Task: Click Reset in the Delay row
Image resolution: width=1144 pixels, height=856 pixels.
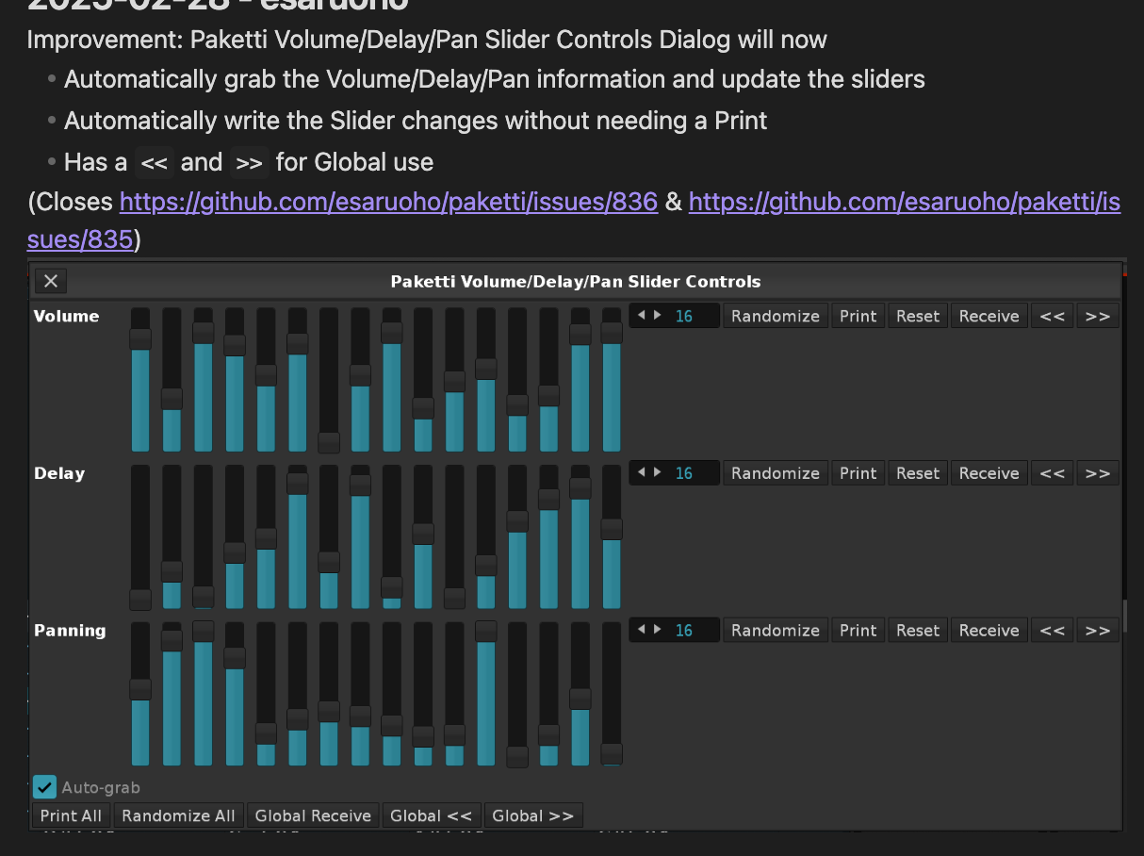Action: point(918,473)
